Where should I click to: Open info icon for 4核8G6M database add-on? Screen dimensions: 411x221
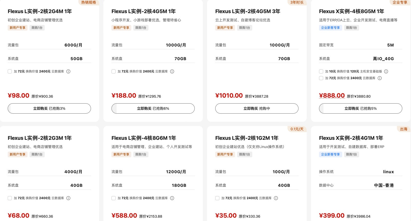pyautogui.click(x=172, y=198)
